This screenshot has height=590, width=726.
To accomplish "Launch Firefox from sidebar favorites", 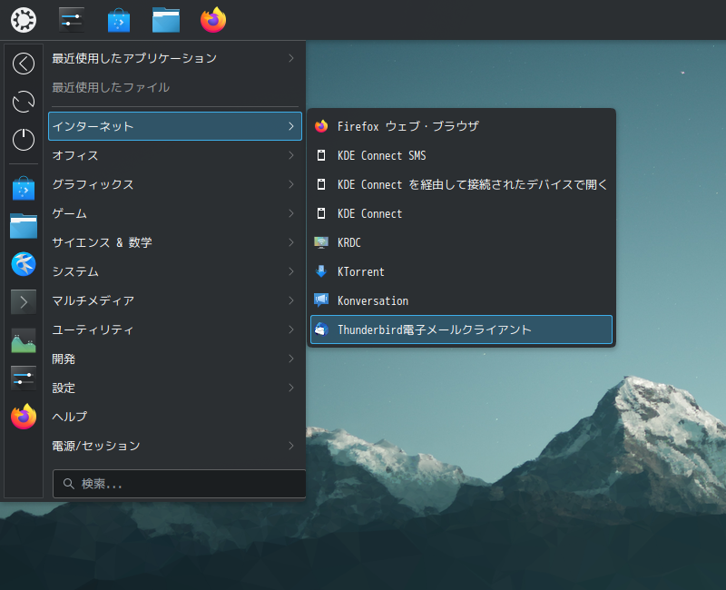I will 24,417.
